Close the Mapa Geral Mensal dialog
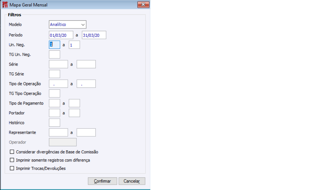The width and height of the screenshot is (324, 190). tap(143, 4)
